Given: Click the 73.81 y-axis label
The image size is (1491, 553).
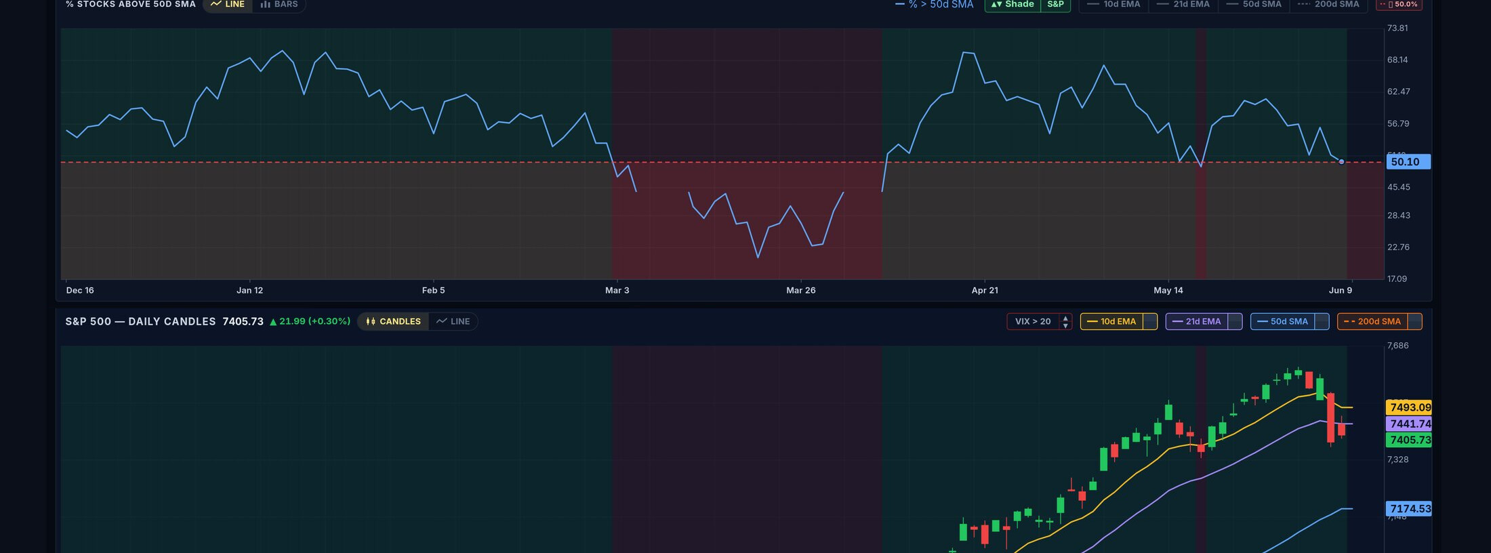Looking at the screenshot, I should point(1397,28).
